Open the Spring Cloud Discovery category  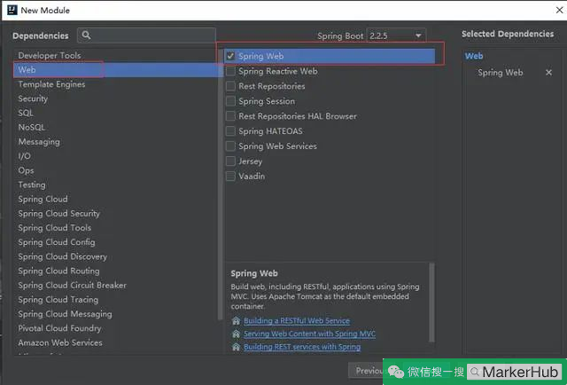pyautogui.click(x=116, y=256)
